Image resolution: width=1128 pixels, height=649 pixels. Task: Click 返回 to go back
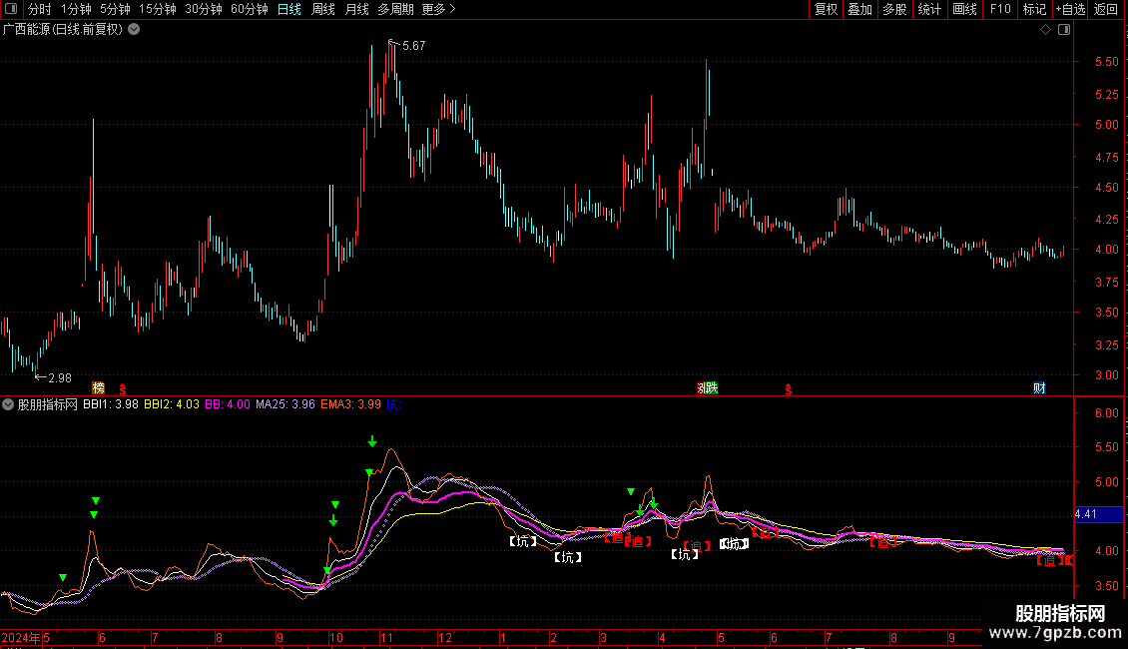click(1106, 9)
